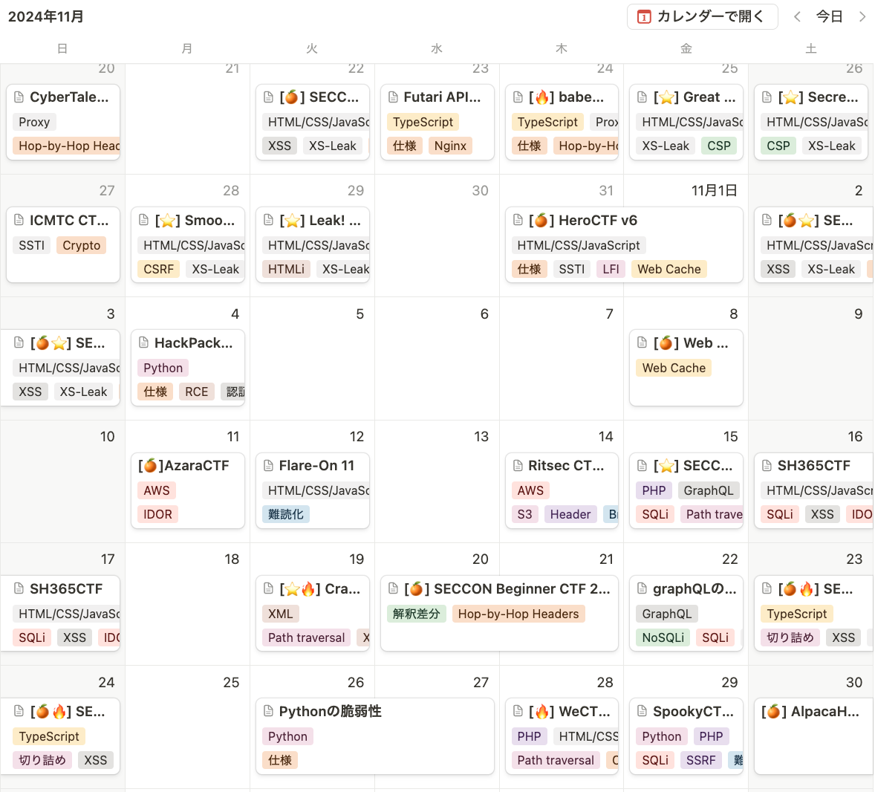Screen dimensions: 875x792
Task: Click the page icon on the Great ... card
Action: click(x=643, y=97)
